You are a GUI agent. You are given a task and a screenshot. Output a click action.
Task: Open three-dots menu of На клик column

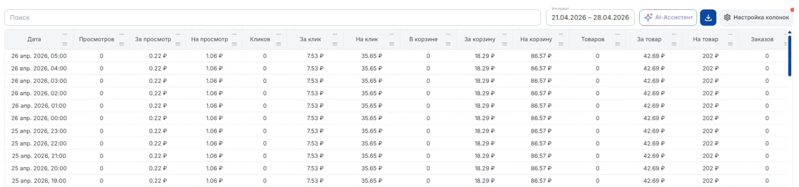click(x=391, y=34)
